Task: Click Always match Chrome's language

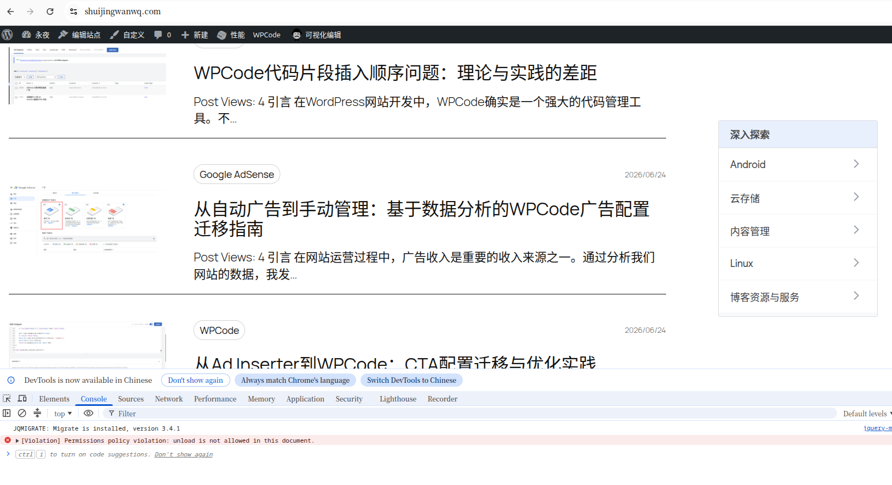Action: 295,380
